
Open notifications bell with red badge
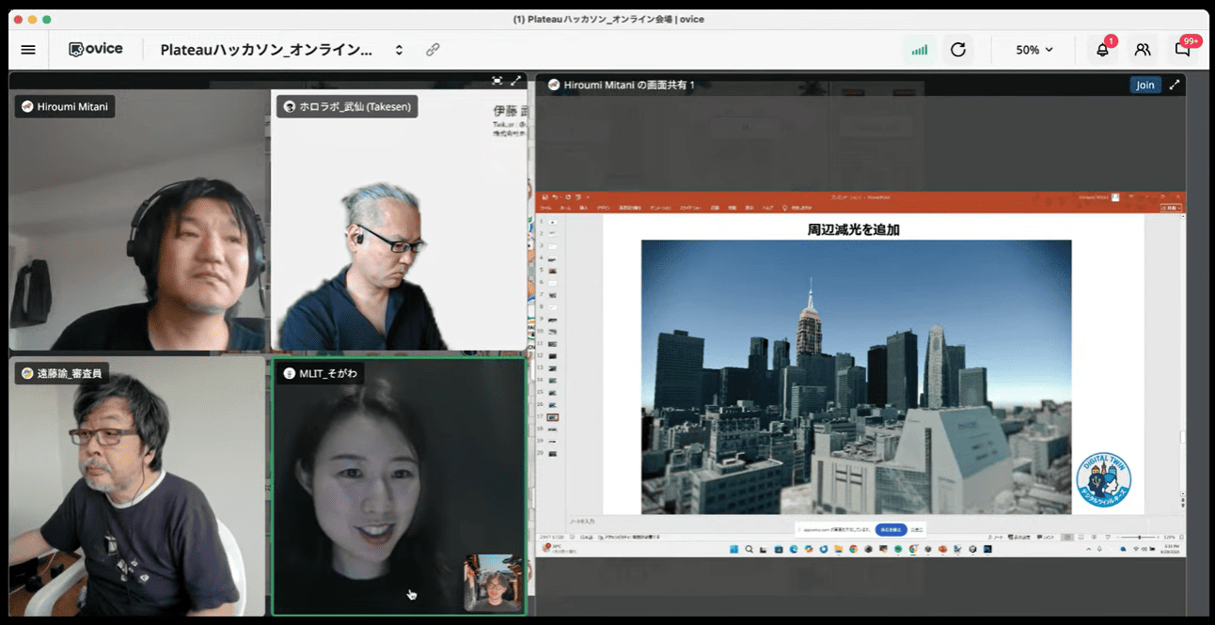click(x=1102, y=50)
